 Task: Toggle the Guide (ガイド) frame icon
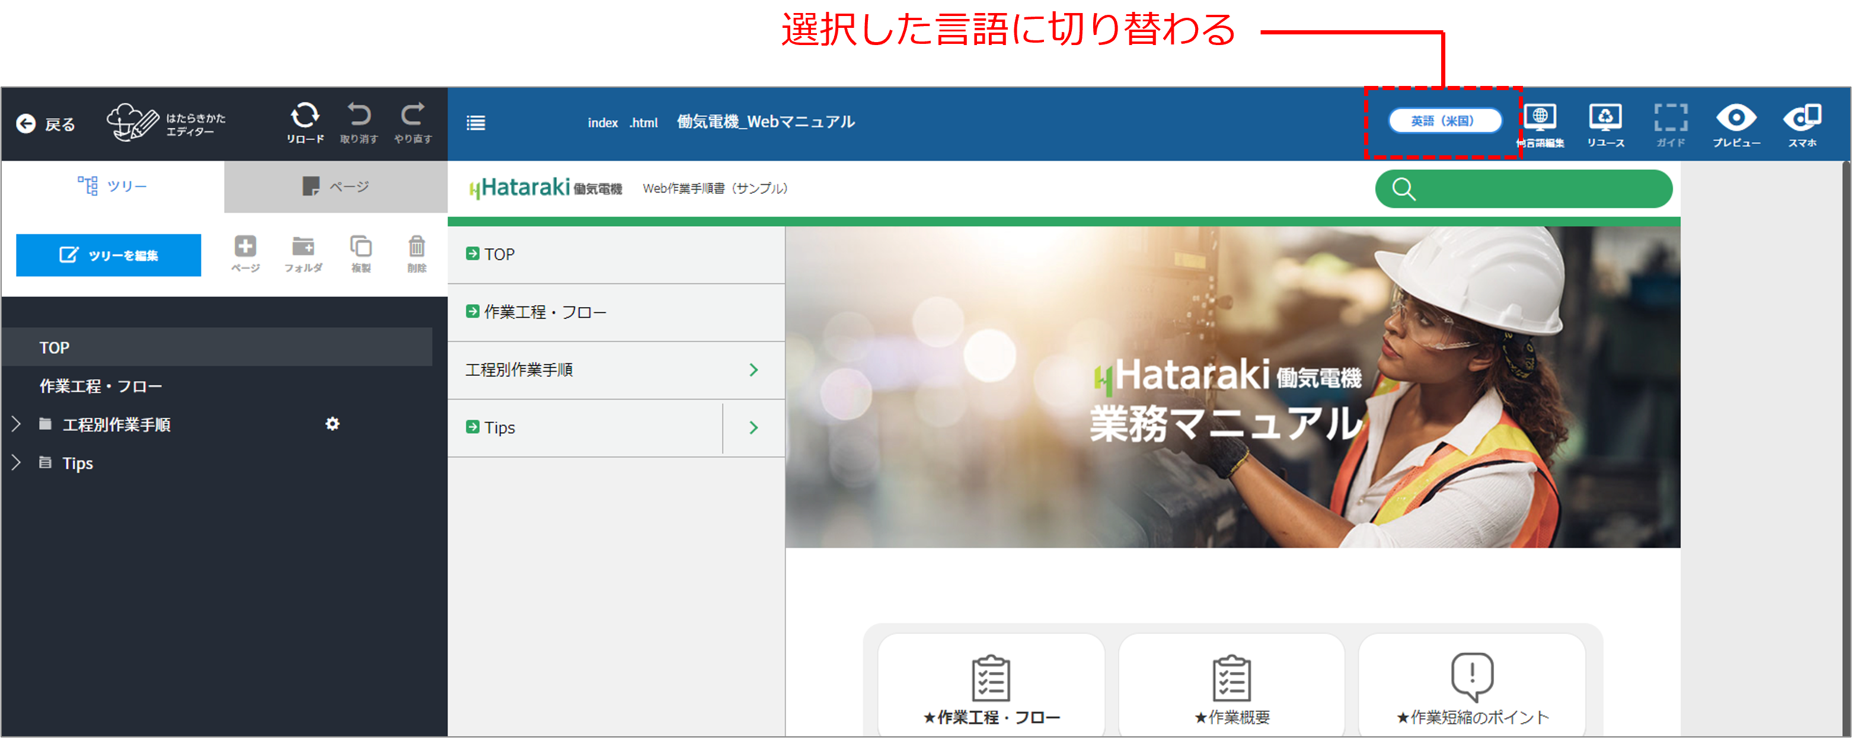click(1670, 119)
